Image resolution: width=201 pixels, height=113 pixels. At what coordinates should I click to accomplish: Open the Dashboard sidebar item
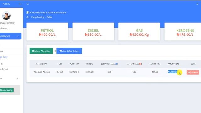4,28
